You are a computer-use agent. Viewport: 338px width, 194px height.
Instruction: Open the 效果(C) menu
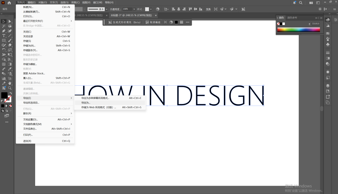pyautogui.click(x=75, y=2)
